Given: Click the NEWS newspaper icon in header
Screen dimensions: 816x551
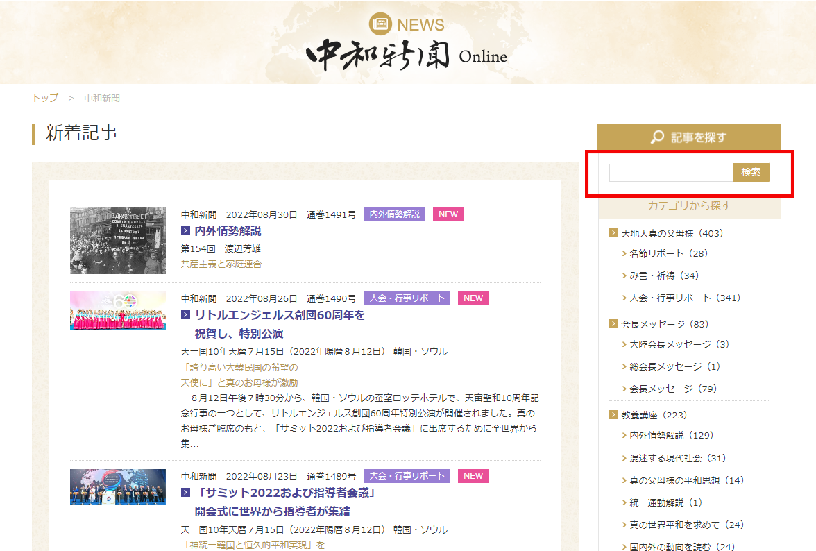Looking at the screenshot, I should pos(380,24).
